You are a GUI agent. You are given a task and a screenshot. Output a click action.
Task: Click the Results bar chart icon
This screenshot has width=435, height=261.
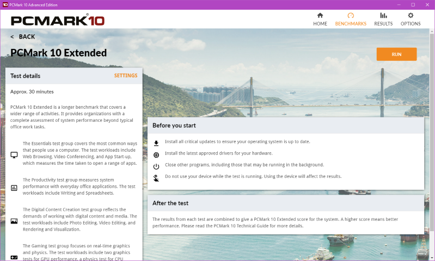tap(383, 15)
